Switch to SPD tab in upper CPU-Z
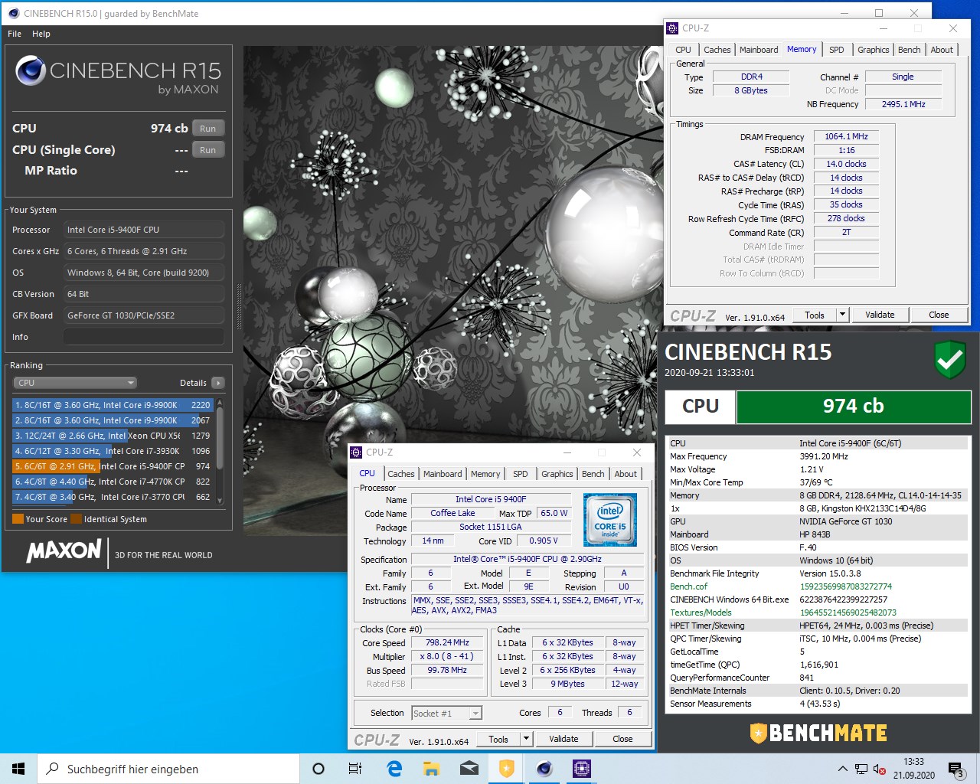This screenshot has width=980, height=784. coord(837,50)
